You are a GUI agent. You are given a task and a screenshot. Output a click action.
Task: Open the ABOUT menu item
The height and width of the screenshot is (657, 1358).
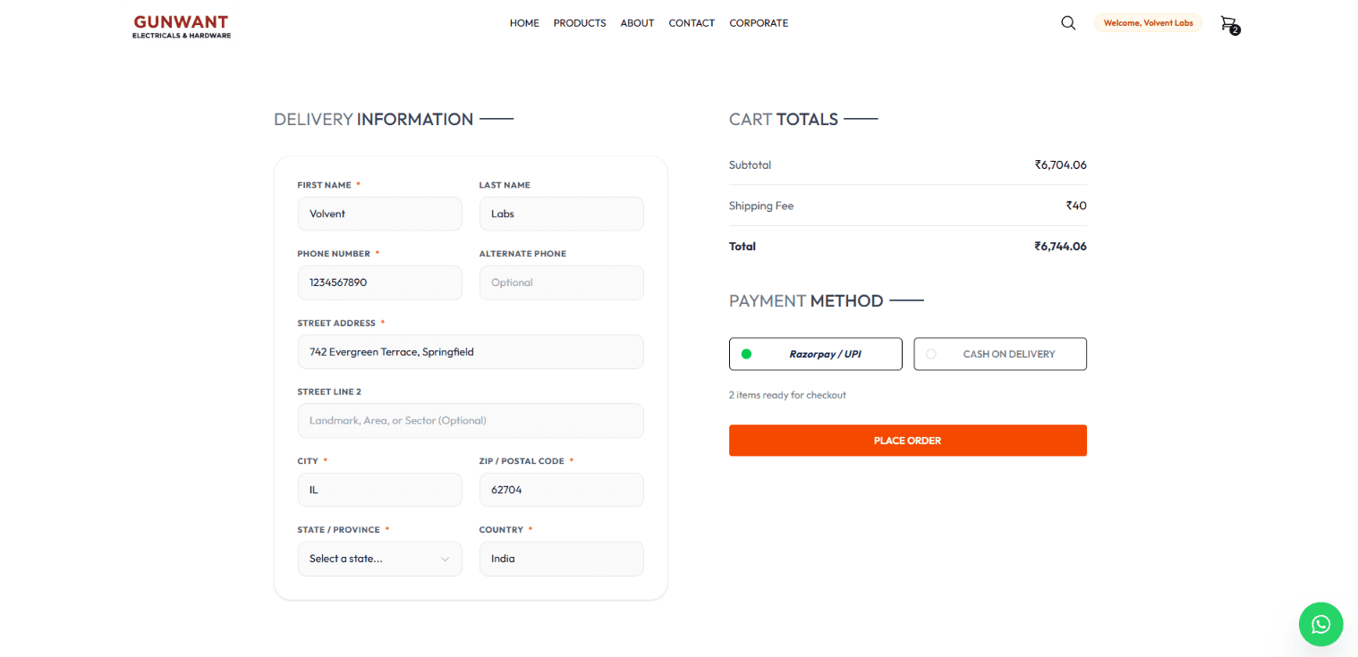(x=637, y=23)
